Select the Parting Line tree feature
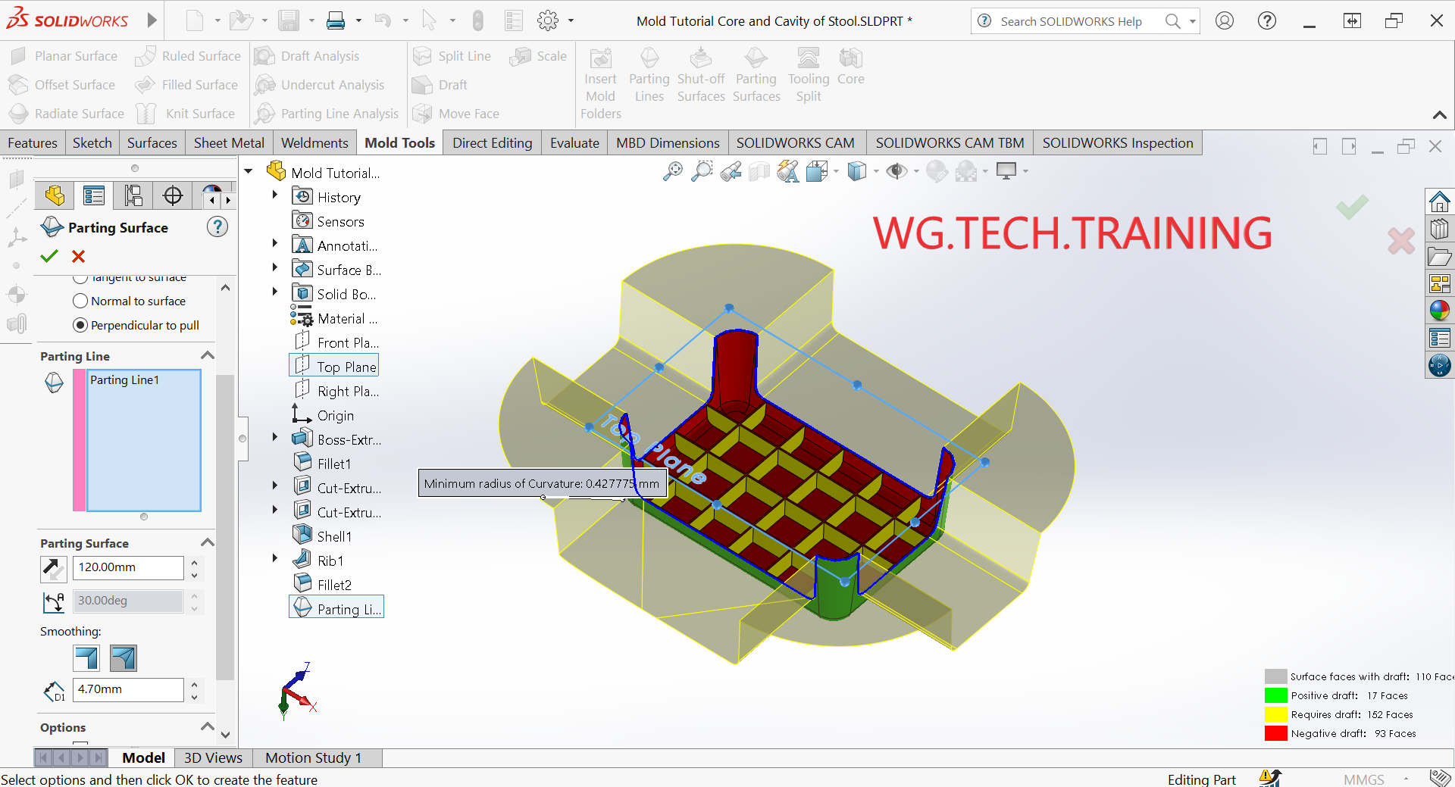The width and height of the screenshot is (1455, 787). click(x=336, y=608)
